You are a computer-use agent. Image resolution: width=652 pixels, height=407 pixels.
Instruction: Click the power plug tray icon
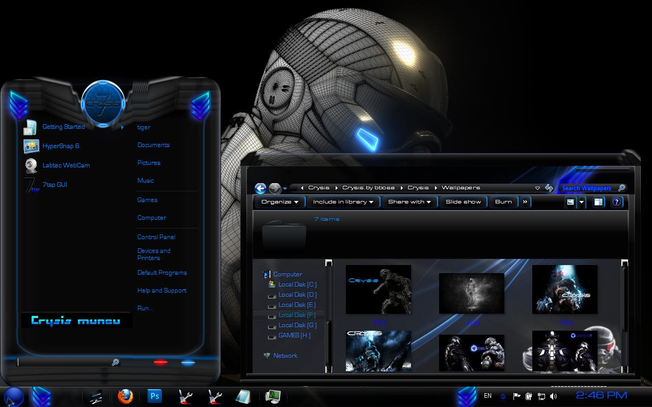point(529,396)
